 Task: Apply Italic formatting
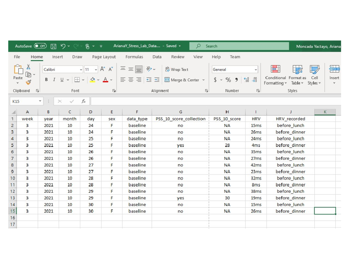(54, 80)
